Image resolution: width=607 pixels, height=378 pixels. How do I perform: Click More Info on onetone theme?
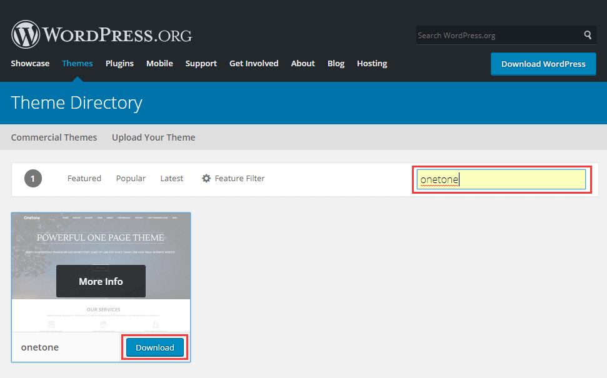point(101,281)
